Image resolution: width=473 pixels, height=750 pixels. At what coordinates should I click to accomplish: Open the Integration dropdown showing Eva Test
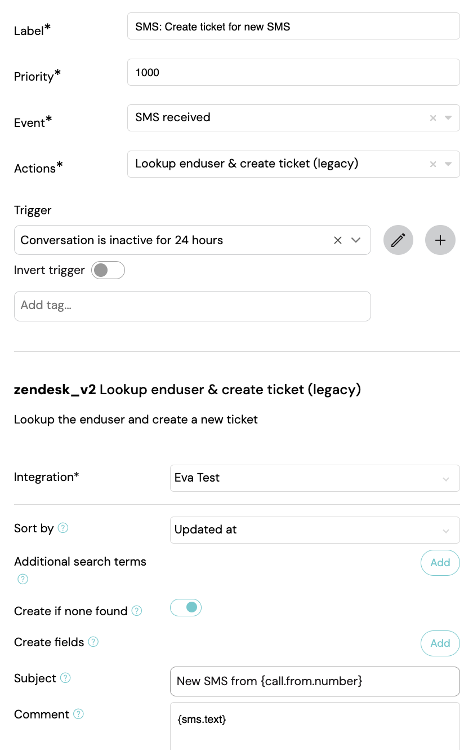coord(315,478)
